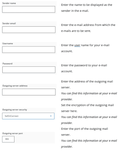121x151 pixels.
Task: Click the "Password" field label
Action: (7, 64)
